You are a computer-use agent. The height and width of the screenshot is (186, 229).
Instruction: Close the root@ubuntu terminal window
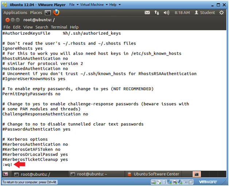click(8, 20)
